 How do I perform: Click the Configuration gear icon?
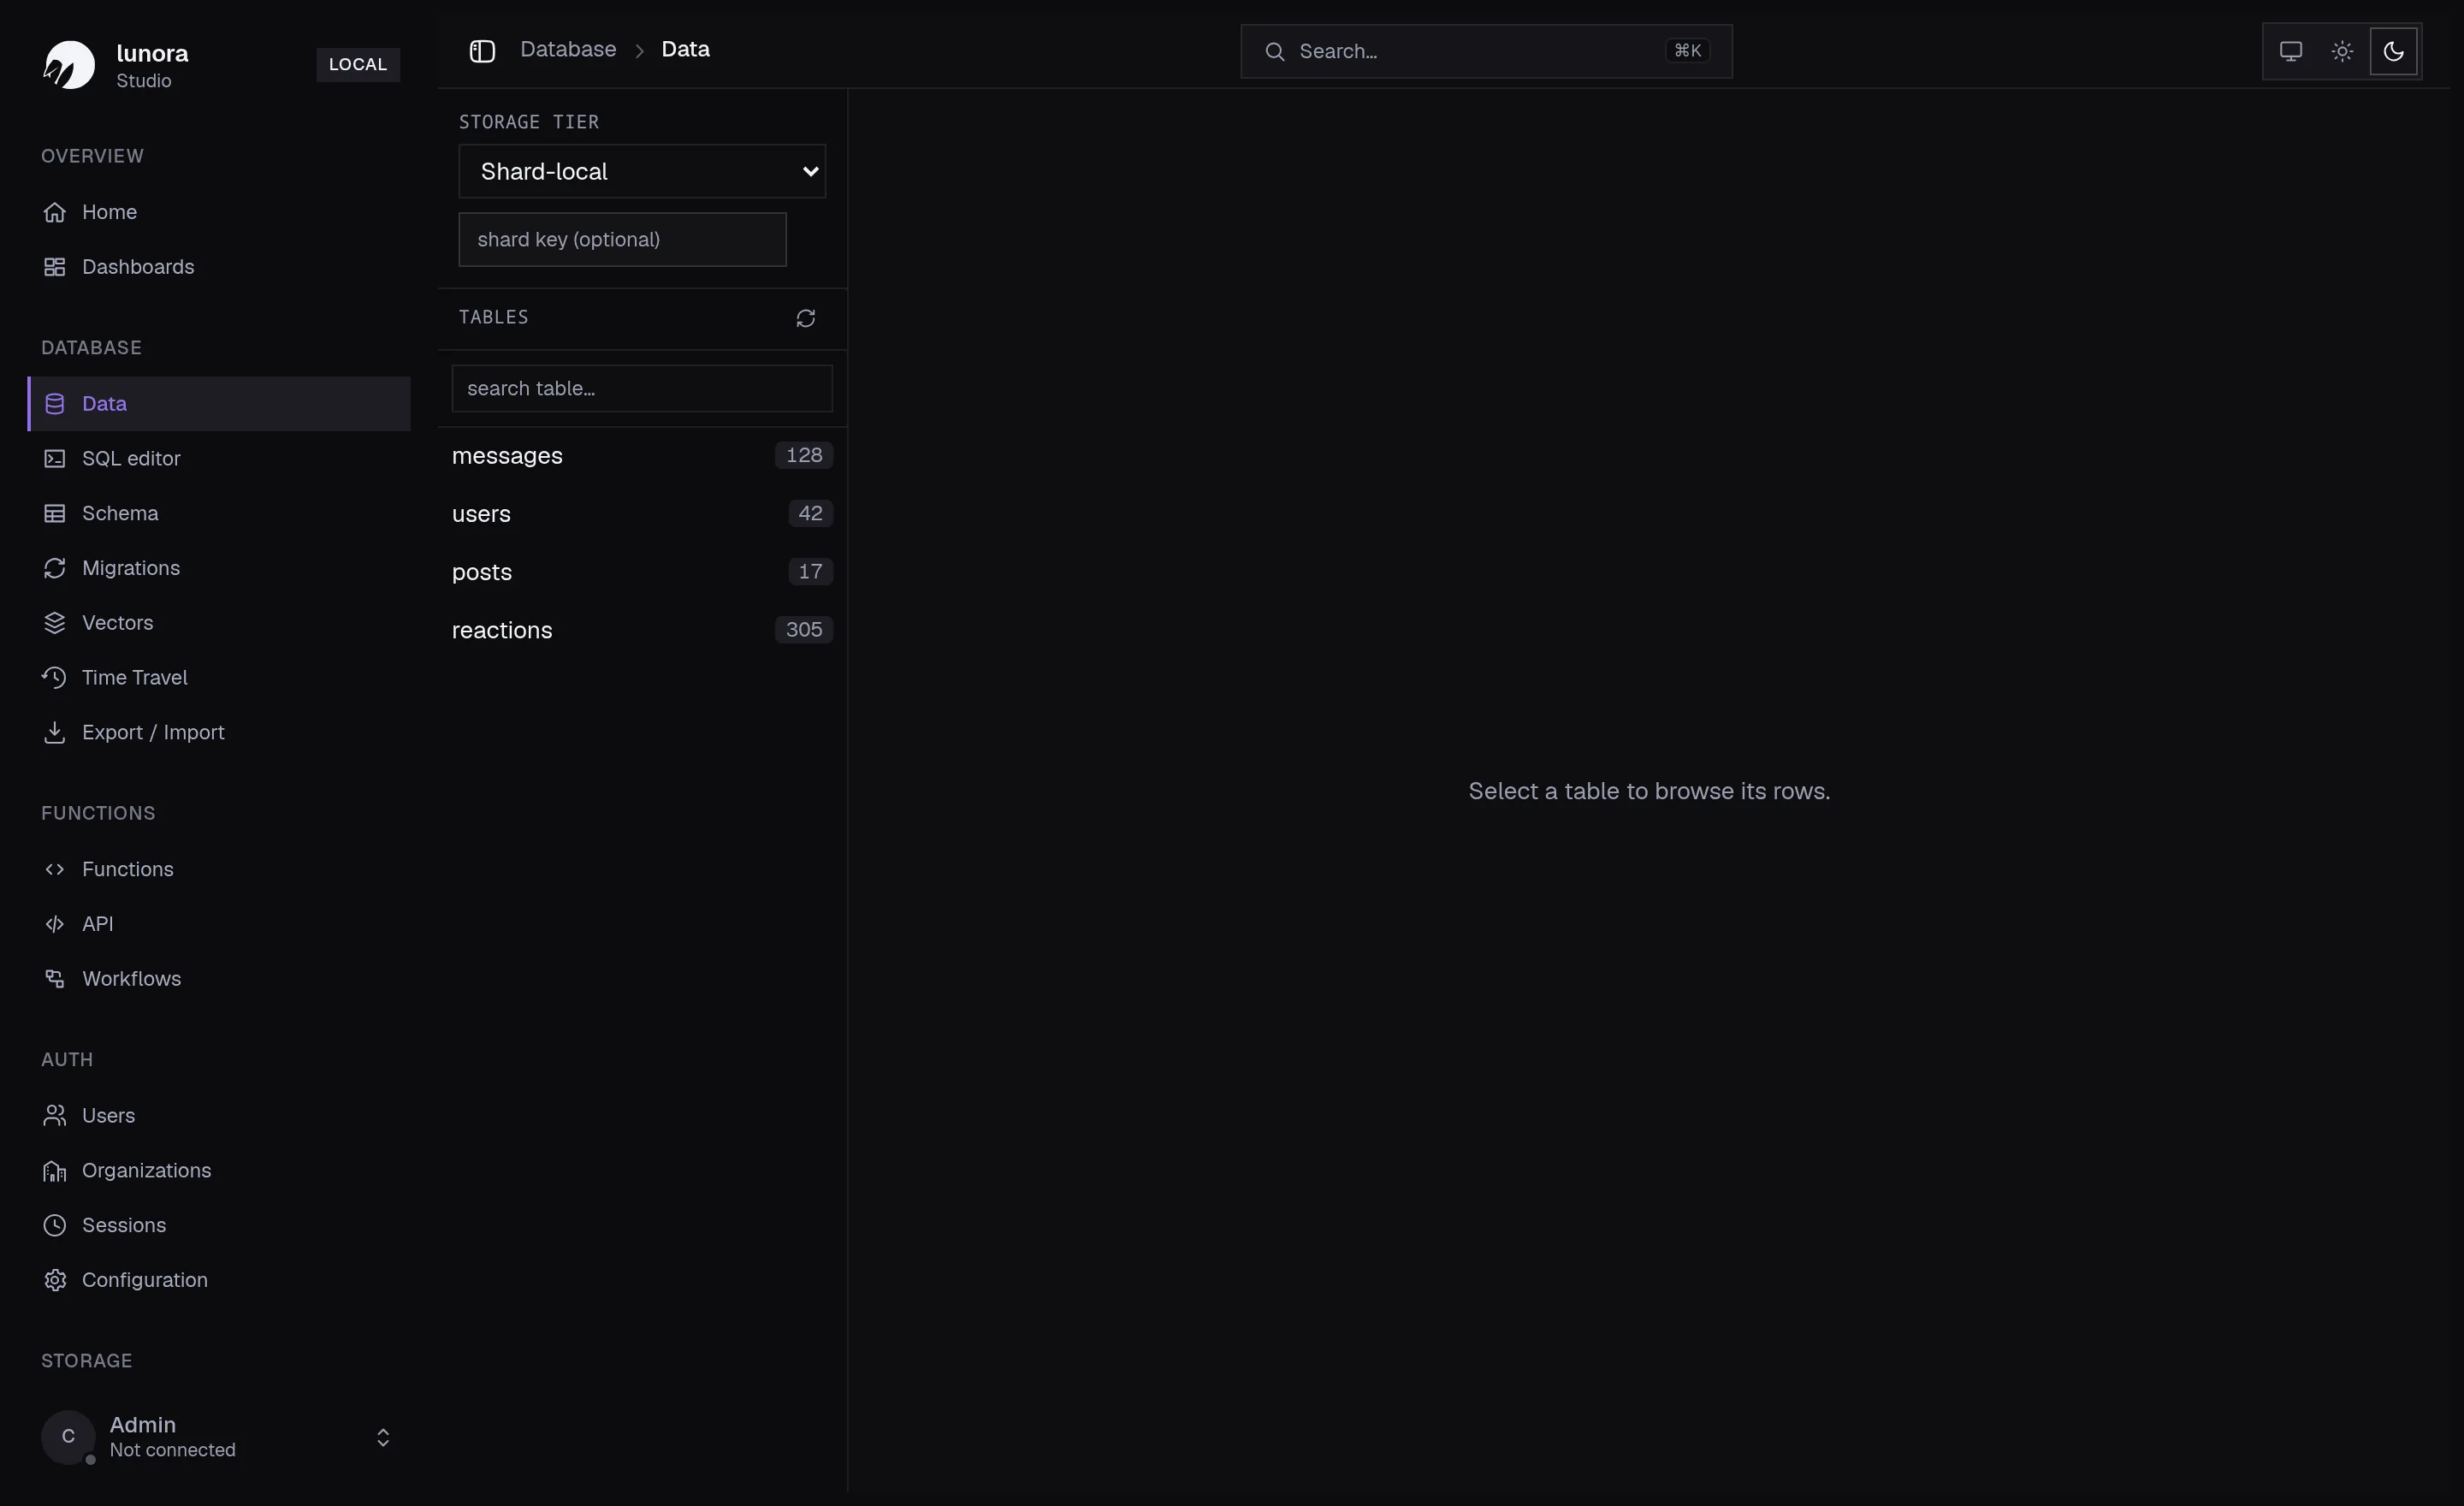click(55, 1280)
